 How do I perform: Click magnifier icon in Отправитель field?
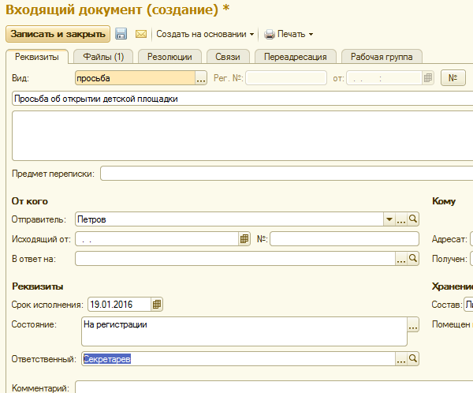pos(413,219)
